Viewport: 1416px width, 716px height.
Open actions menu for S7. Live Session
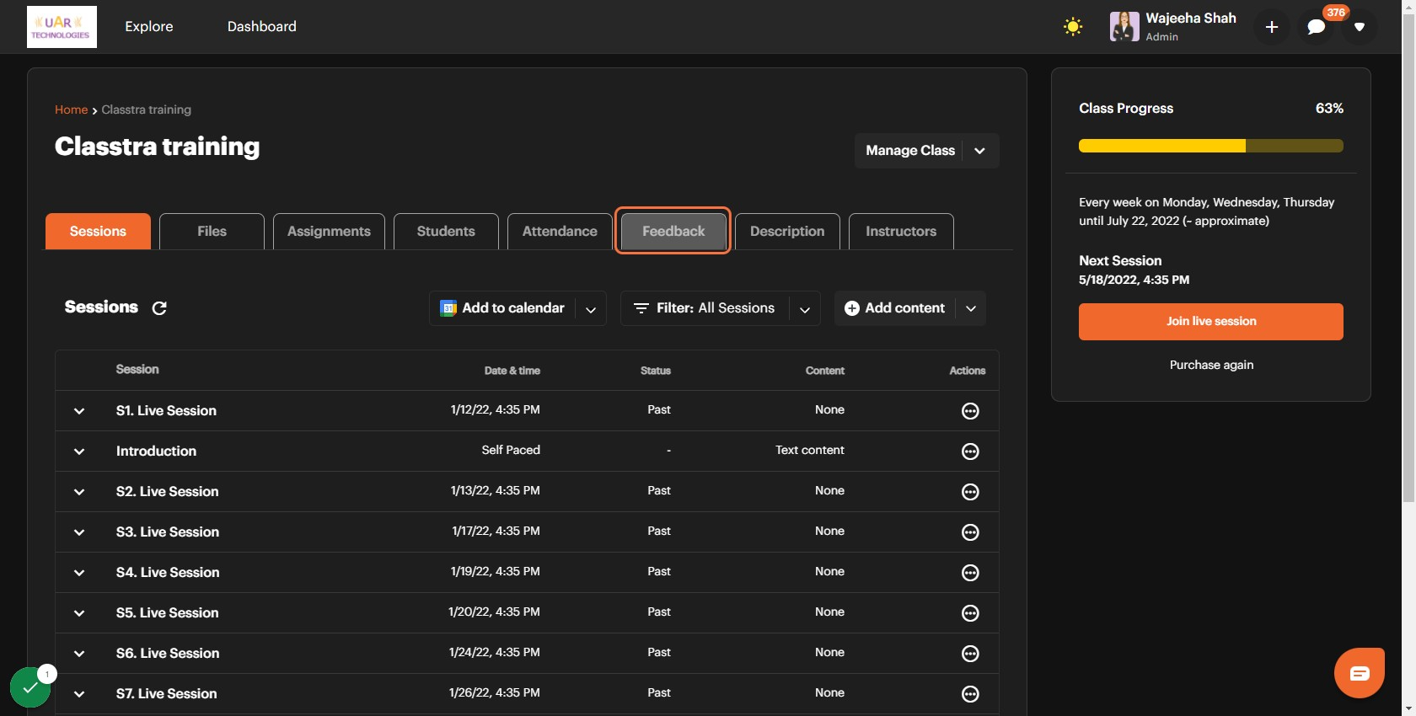970,694
